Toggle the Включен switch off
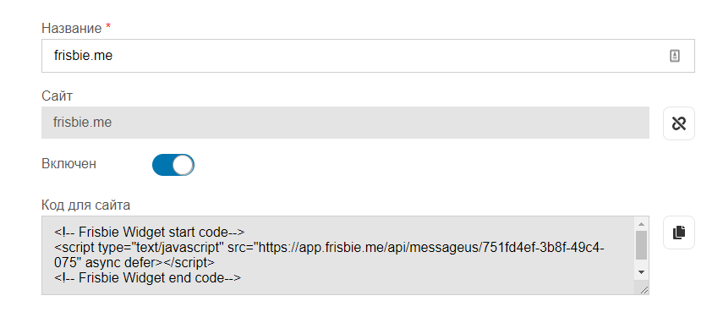 coord(173,165)
